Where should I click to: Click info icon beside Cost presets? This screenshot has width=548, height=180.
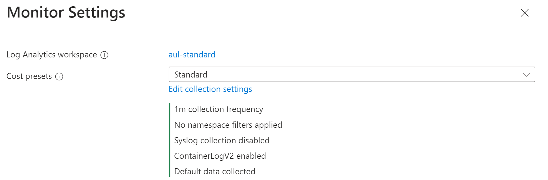59,77
